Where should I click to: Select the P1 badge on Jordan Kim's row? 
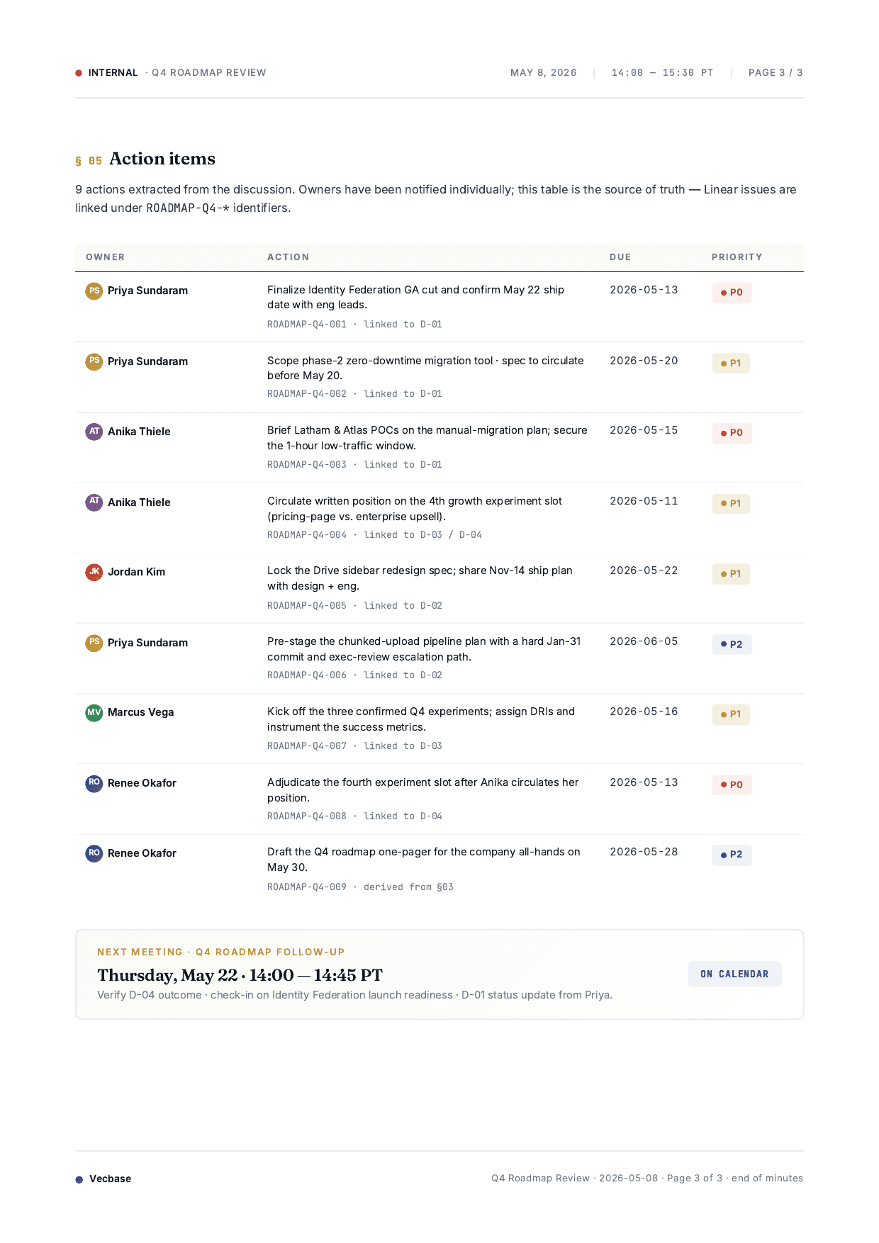(731, 574)
